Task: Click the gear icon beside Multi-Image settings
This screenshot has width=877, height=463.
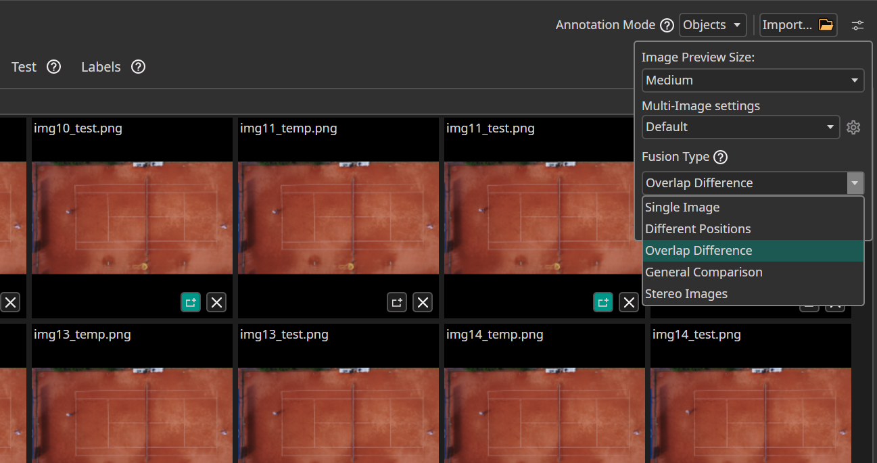Action: 853,127
